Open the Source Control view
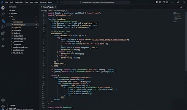 pyautogui.click(x=3, y=21)
